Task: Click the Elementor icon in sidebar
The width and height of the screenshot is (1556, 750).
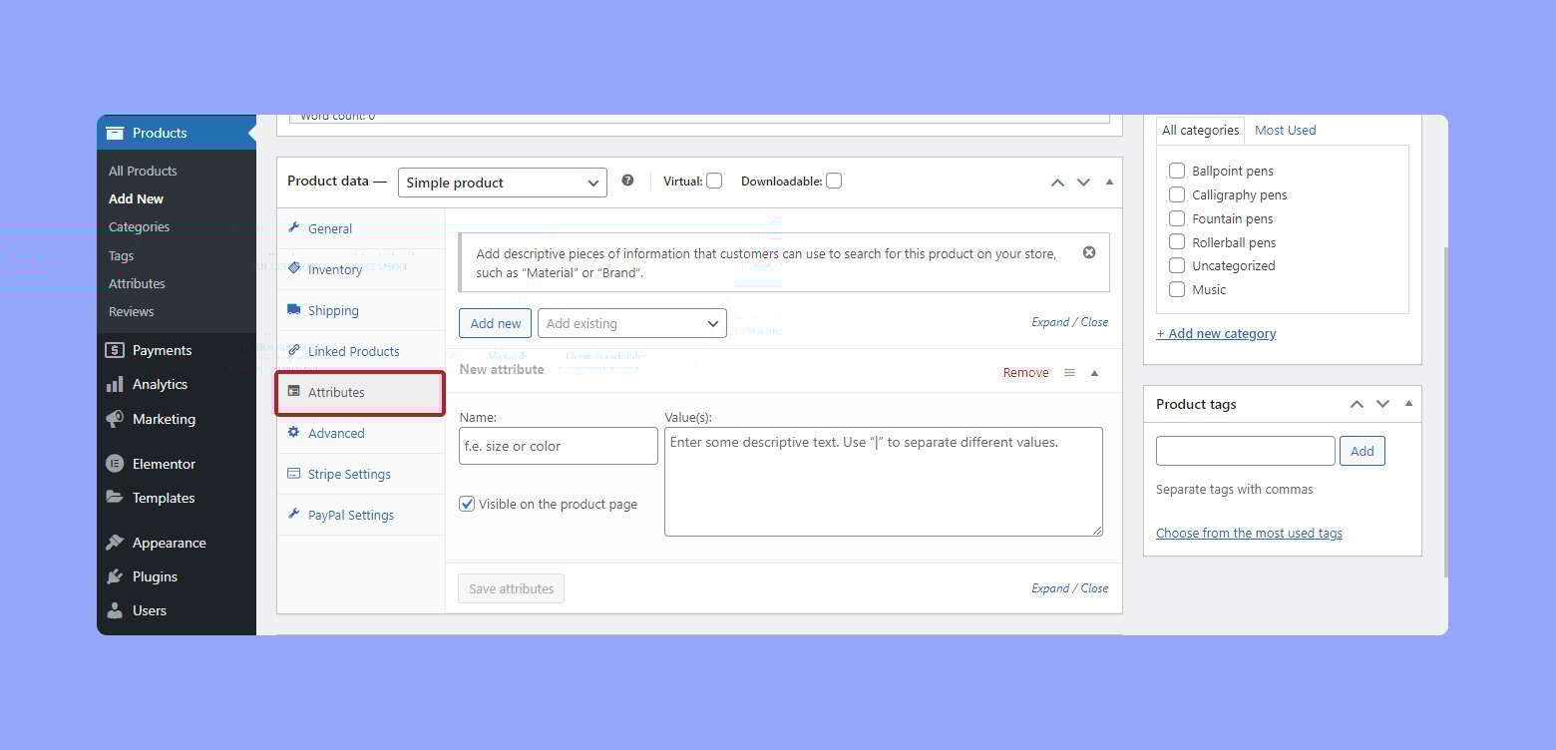Action: tap(115, 464)
